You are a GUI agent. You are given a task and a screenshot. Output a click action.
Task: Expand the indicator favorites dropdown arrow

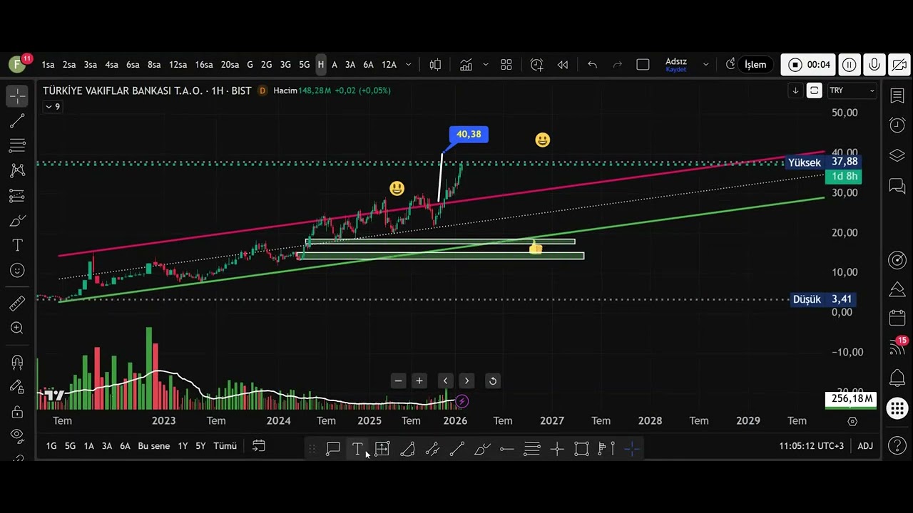486,65
